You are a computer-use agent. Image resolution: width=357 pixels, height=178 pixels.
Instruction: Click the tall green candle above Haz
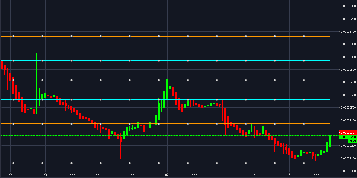pos(167,89)
